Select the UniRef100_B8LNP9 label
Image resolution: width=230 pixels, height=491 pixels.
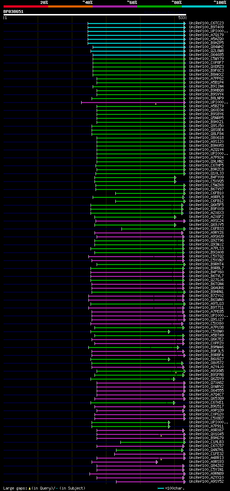(206, 98)
